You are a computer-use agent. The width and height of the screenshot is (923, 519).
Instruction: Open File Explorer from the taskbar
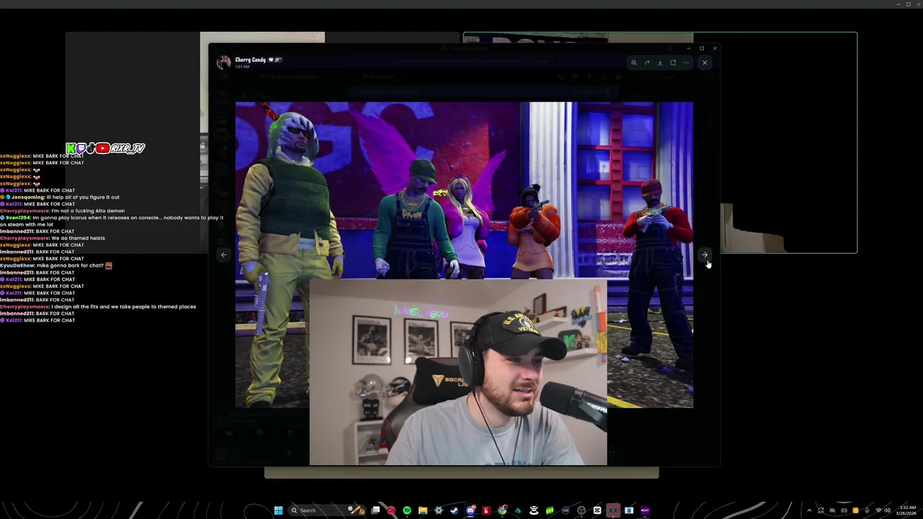coord(423,510)
